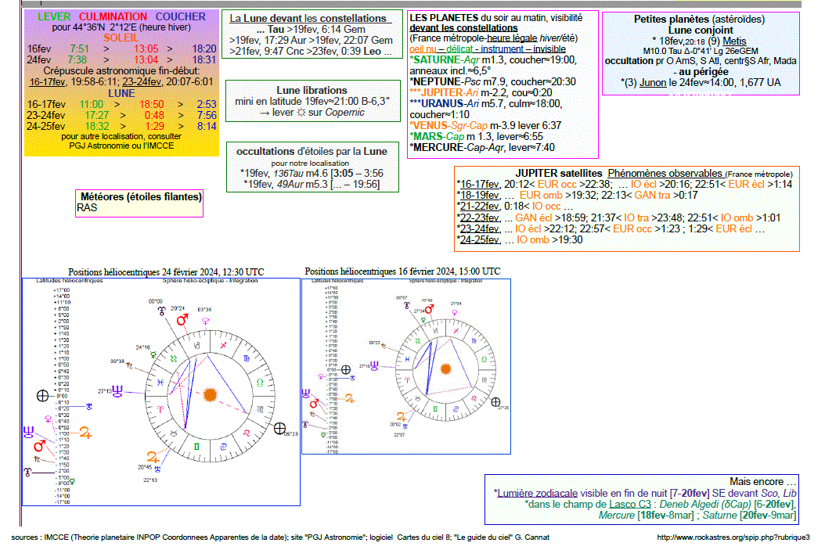Image resolution: width=825 pixels, height=550 pixels.
Task: Click red Mars on 24 février latitude scale
Action: pos(39,447)
